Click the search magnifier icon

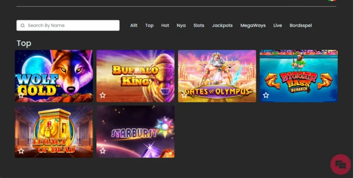pyautogui.click(x=23, y=25)
